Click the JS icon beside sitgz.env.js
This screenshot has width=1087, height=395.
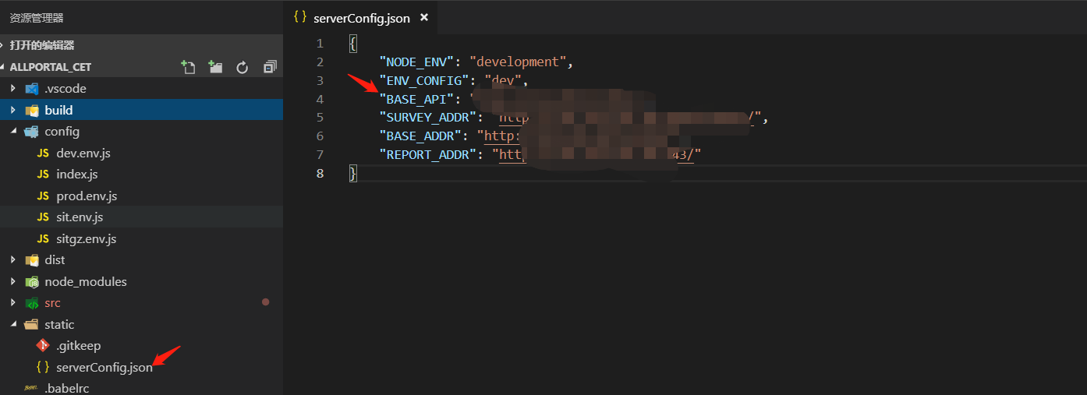click(x=43, y=238)
